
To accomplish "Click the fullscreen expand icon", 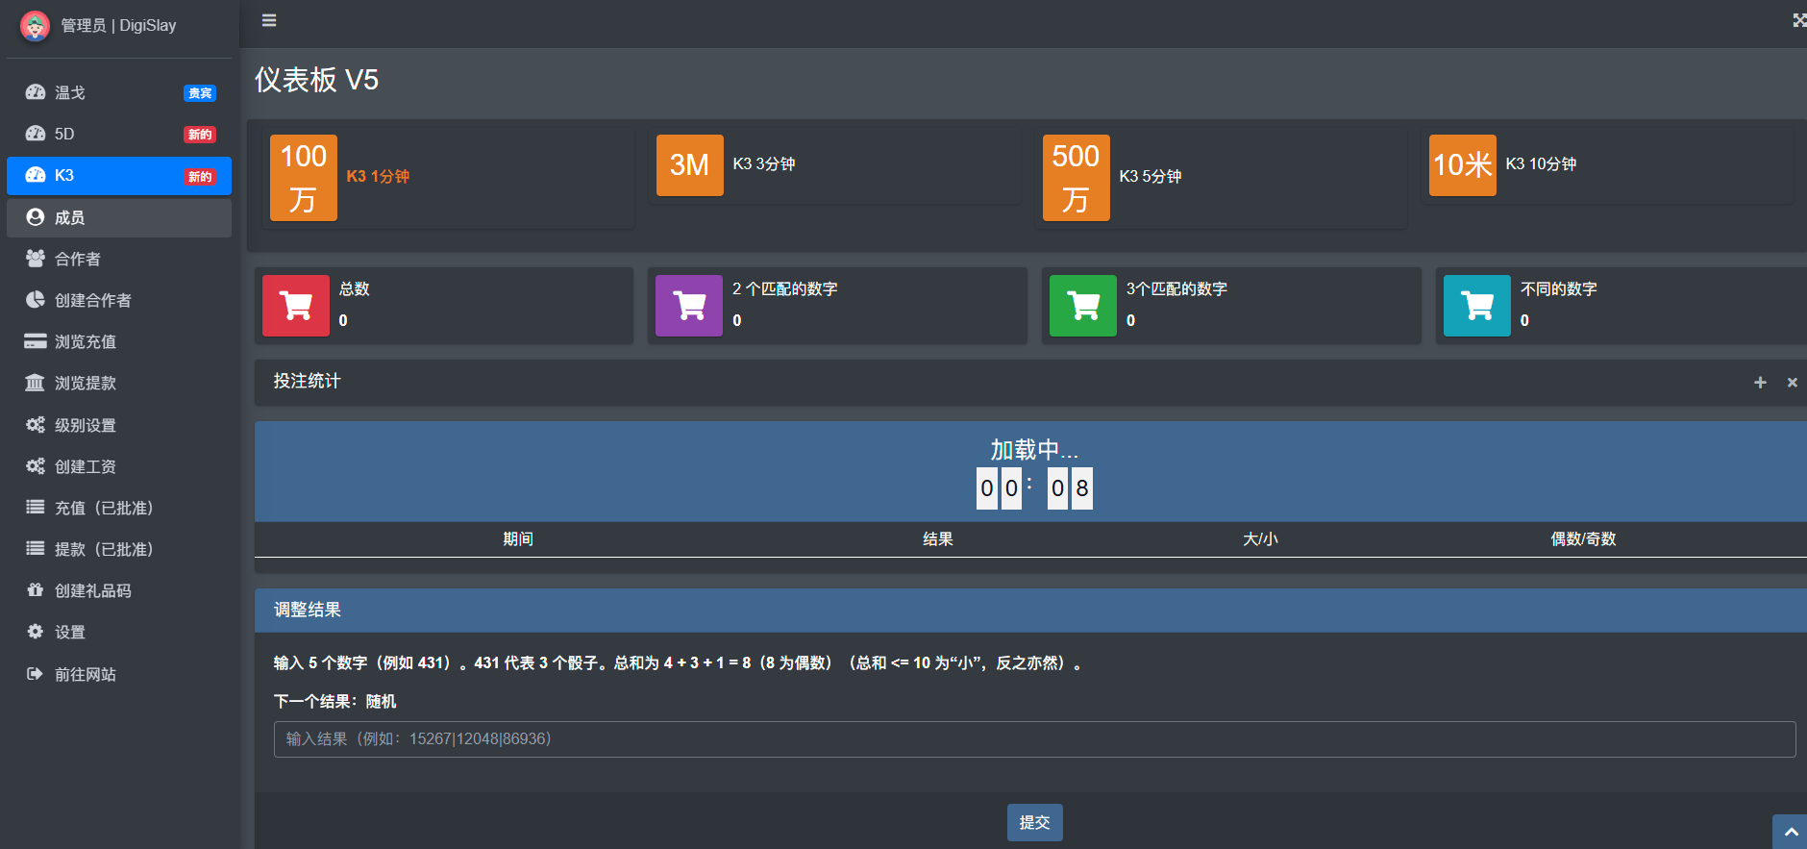I will (x=1798, y=20).
